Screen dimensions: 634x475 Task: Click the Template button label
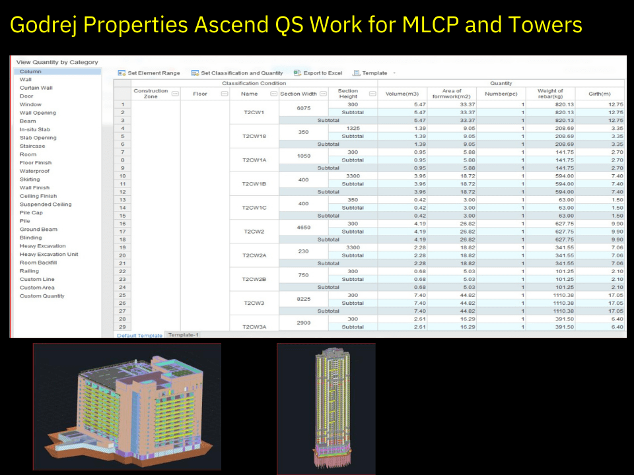click(374, 73)
